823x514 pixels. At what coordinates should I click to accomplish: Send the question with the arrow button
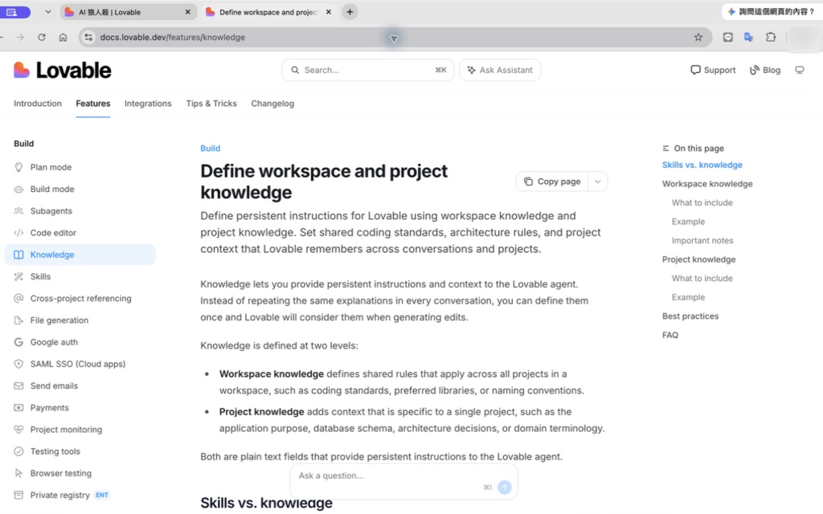[505, 487]
